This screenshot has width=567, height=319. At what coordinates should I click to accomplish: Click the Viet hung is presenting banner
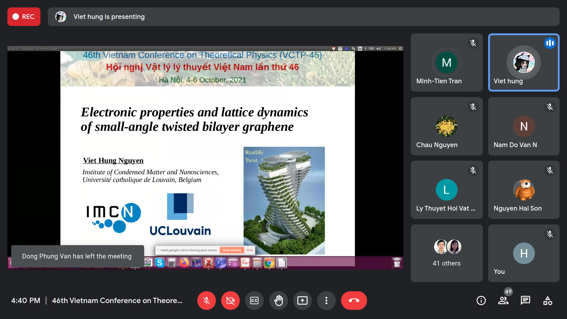point(109,17)
